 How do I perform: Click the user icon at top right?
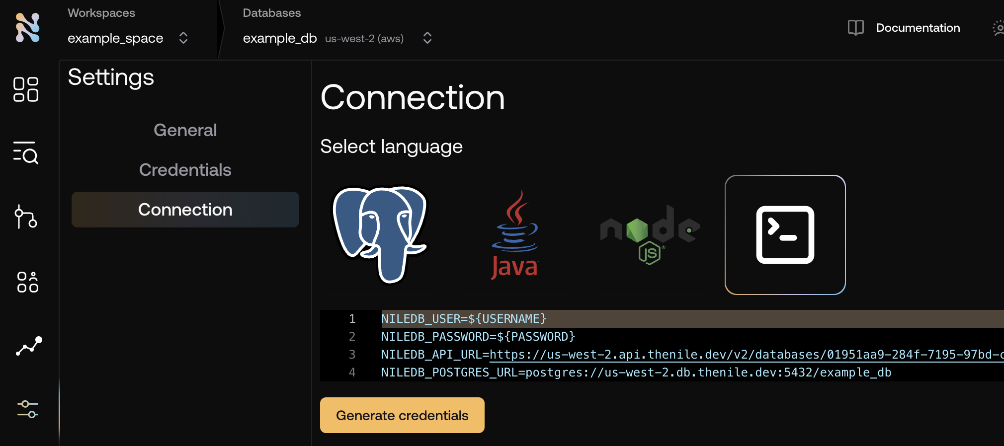point(998,28)
